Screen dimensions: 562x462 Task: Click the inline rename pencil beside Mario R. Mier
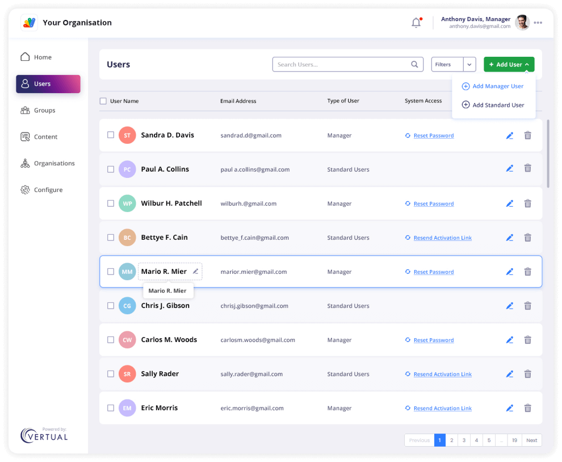coord(196,272)
